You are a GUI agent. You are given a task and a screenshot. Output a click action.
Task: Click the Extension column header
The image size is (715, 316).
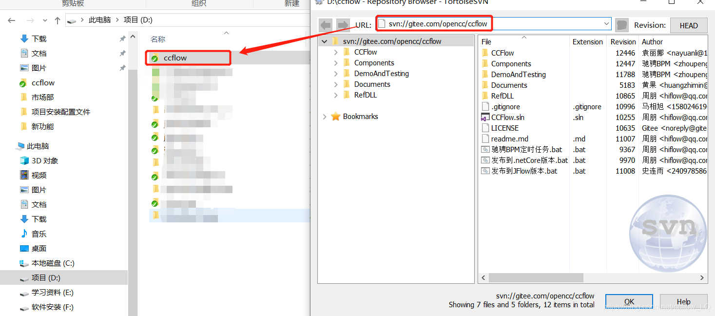[588, 42]
